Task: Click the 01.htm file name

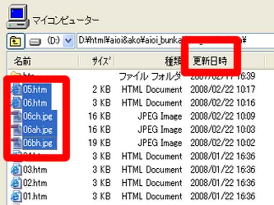Action: [35, 196]
